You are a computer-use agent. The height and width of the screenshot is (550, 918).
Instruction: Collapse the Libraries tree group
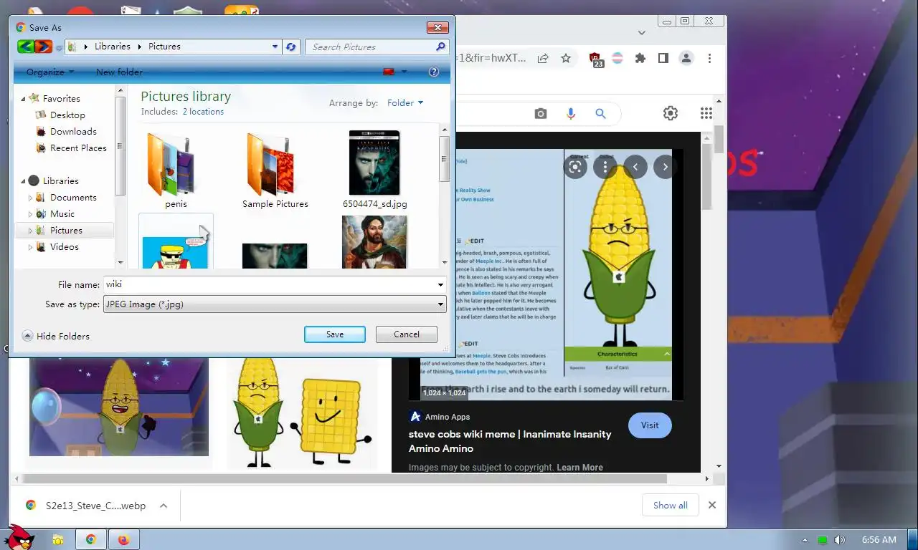coord(23,181)
